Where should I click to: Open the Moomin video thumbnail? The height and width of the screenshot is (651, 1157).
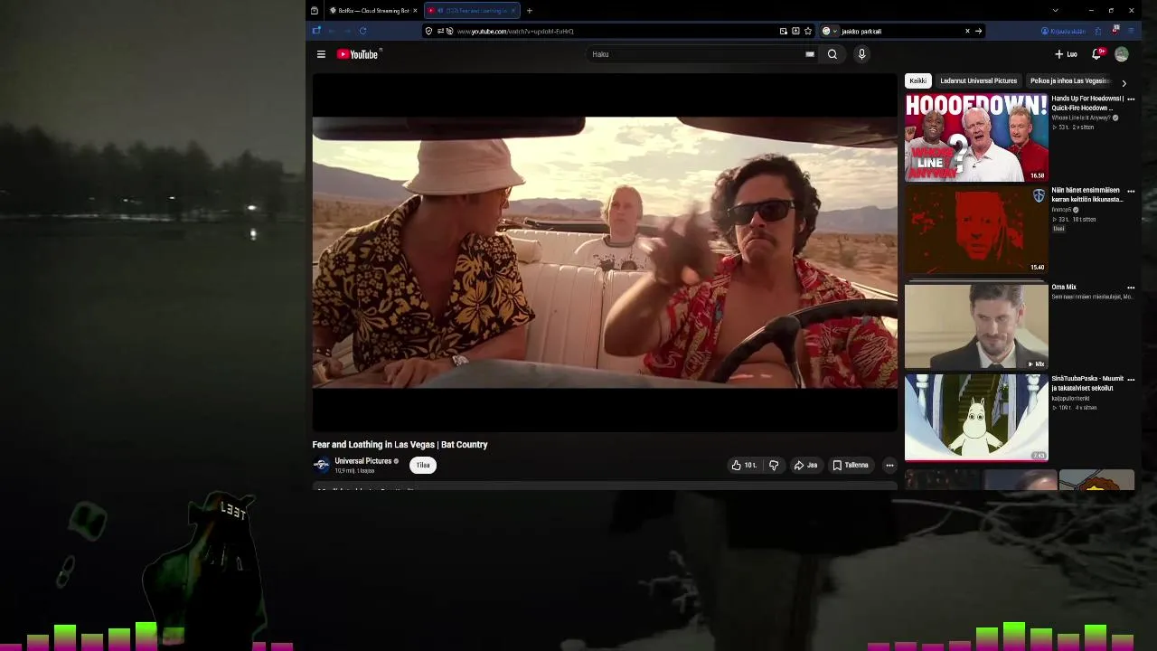[976, 418]
